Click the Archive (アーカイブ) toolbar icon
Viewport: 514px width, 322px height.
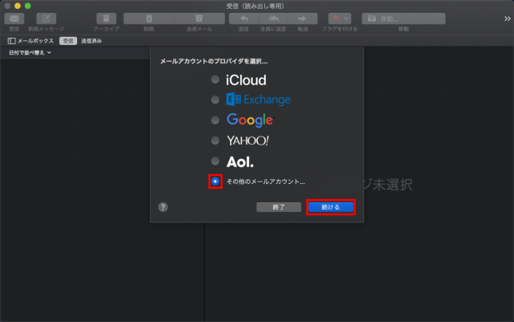tap(106, 18)
